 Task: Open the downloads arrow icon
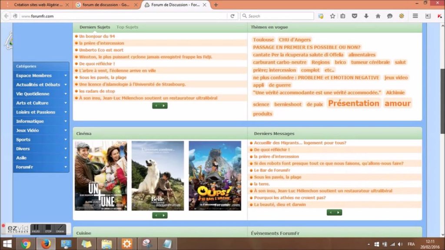366,16
